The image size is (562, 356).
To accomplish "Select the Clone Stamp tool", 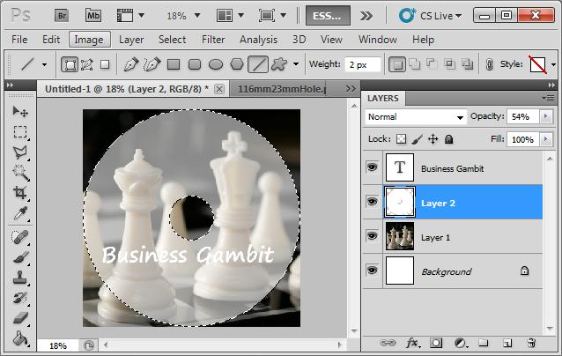I will [x=20, y=277].
